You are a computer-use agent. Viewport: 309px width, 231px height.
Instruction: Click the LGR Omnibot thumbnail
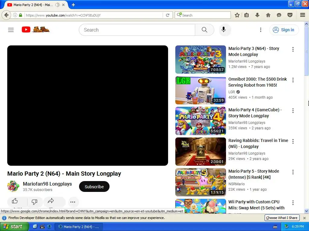[x=201, y=90]
